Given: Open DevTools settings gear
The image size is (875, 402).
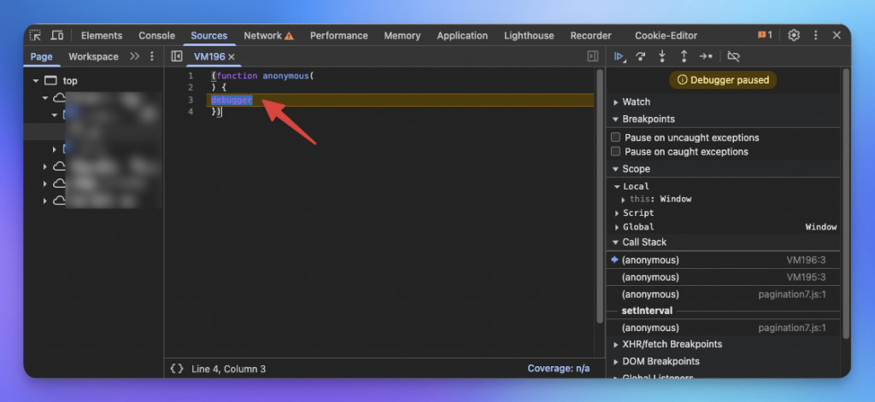Looking at the screenshot, I should point(794,35).
